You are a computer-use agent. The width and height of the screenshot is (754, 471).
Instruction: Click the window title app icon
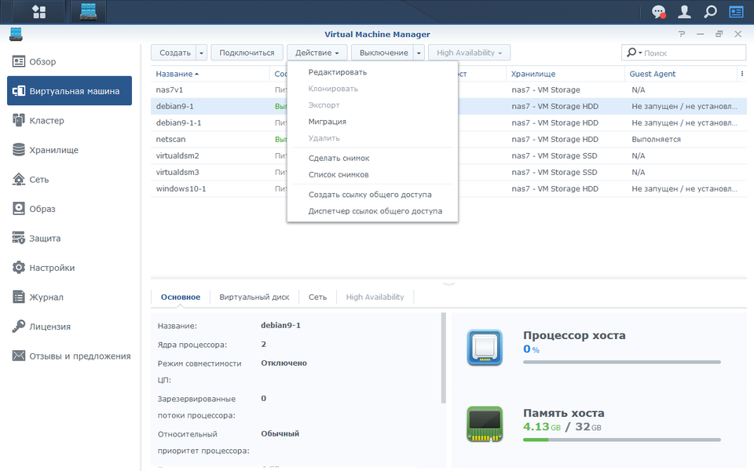tap(16, 34)
